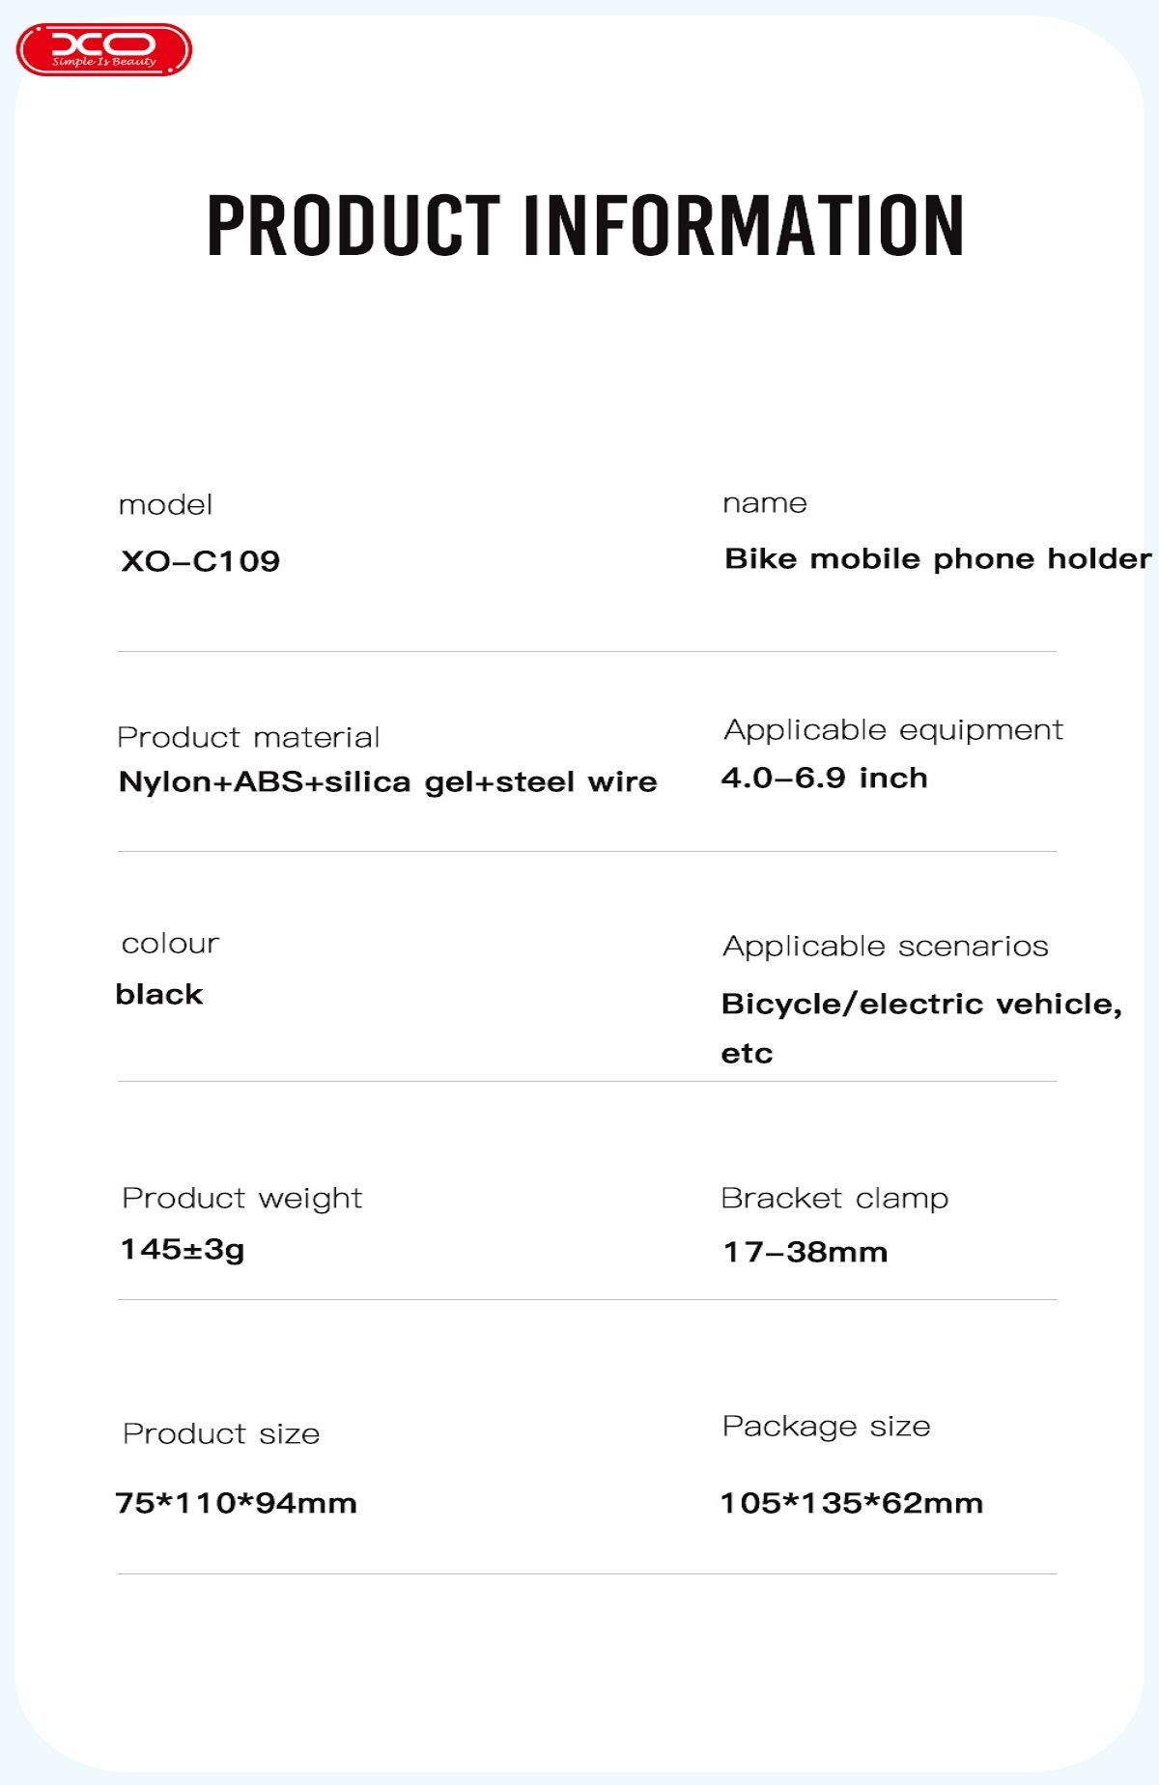Click the XO brand logo
Viewport: 1159px width, 1785px height.
pos(104,50)
